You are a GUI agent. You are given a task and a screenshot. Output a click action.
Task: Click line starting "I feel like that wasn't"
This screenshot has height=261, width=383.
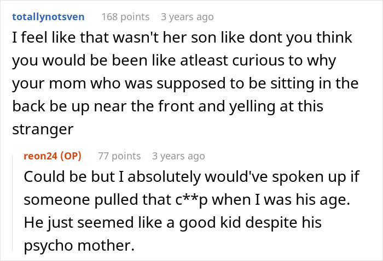point(182,38)
